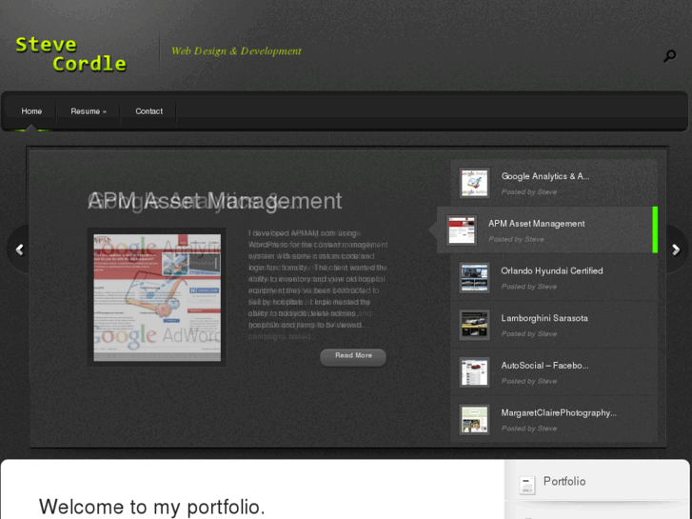Click Web Design & Development tagline
This screenshot has width=692, height=519.
point(236,51)
